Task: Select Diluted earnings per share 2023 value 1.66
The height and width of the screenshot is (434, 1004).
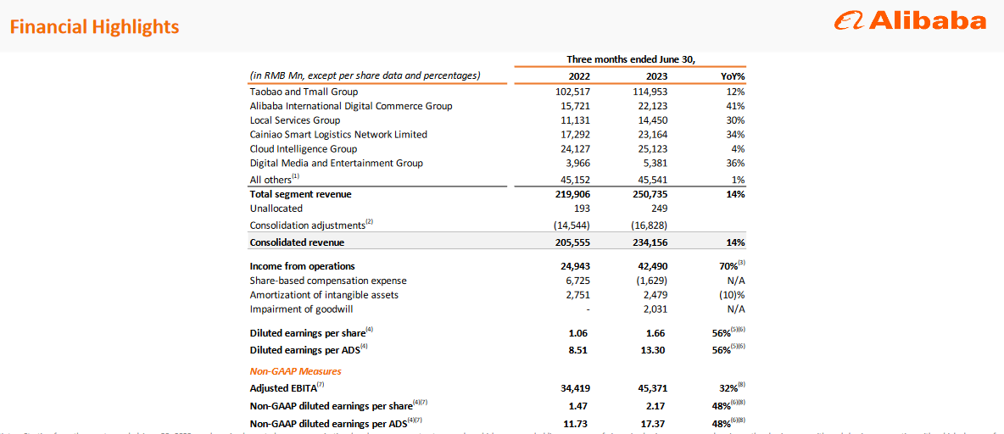Action: pos(655,333)
